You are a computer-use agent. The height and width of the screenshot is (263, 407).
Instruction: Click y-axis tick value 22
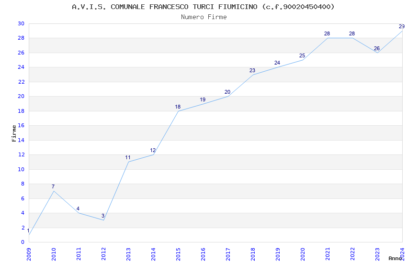tap(21, 82)
